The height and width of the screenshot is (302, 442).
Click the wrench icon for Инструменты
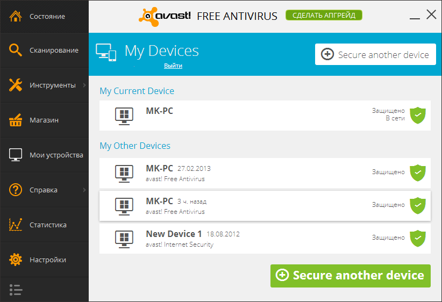[x=15, y=85]
